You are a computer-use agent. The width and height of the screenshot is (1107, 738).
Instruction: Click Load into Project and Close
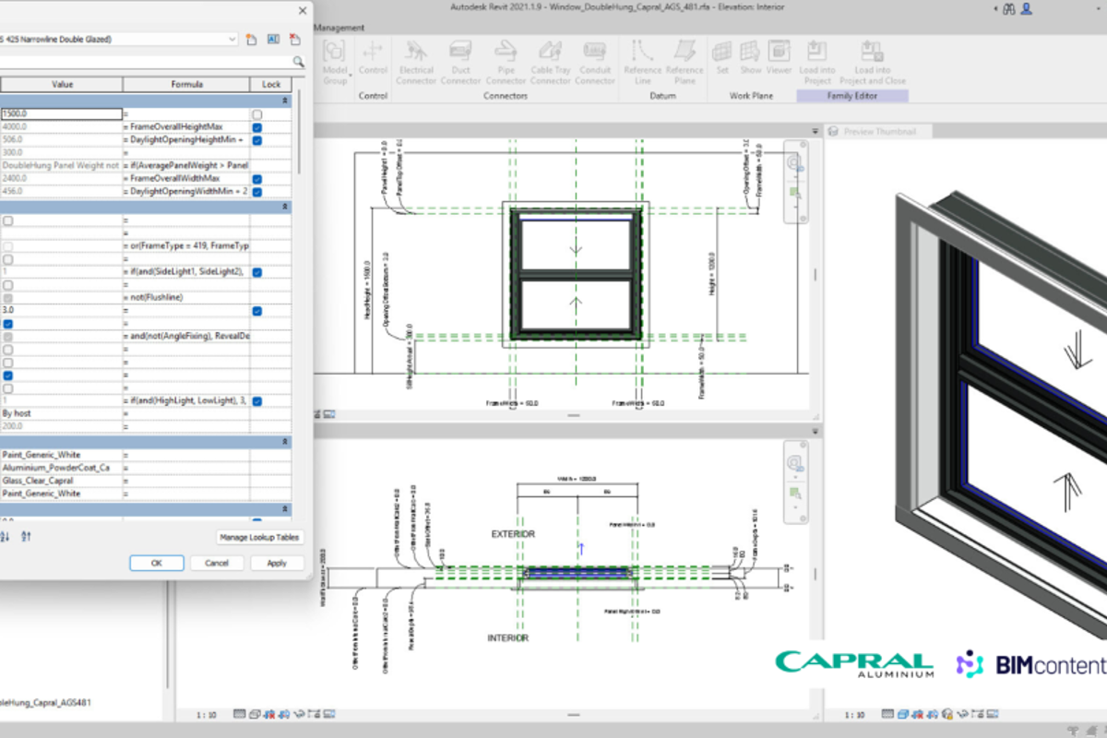click(872, 63)
